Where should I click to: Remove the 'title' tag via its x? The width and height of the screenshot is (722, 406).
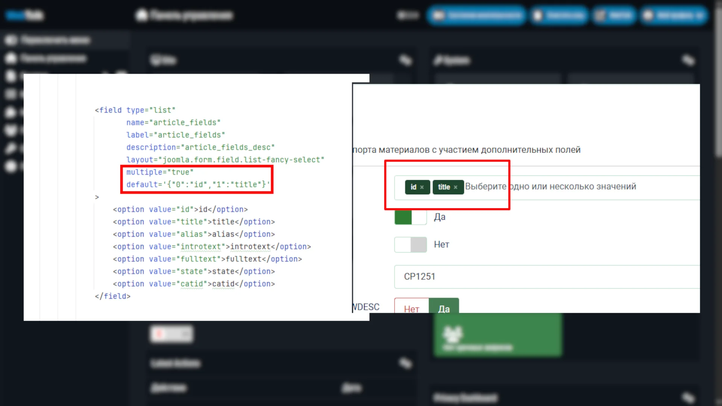(x=455, y=187)
